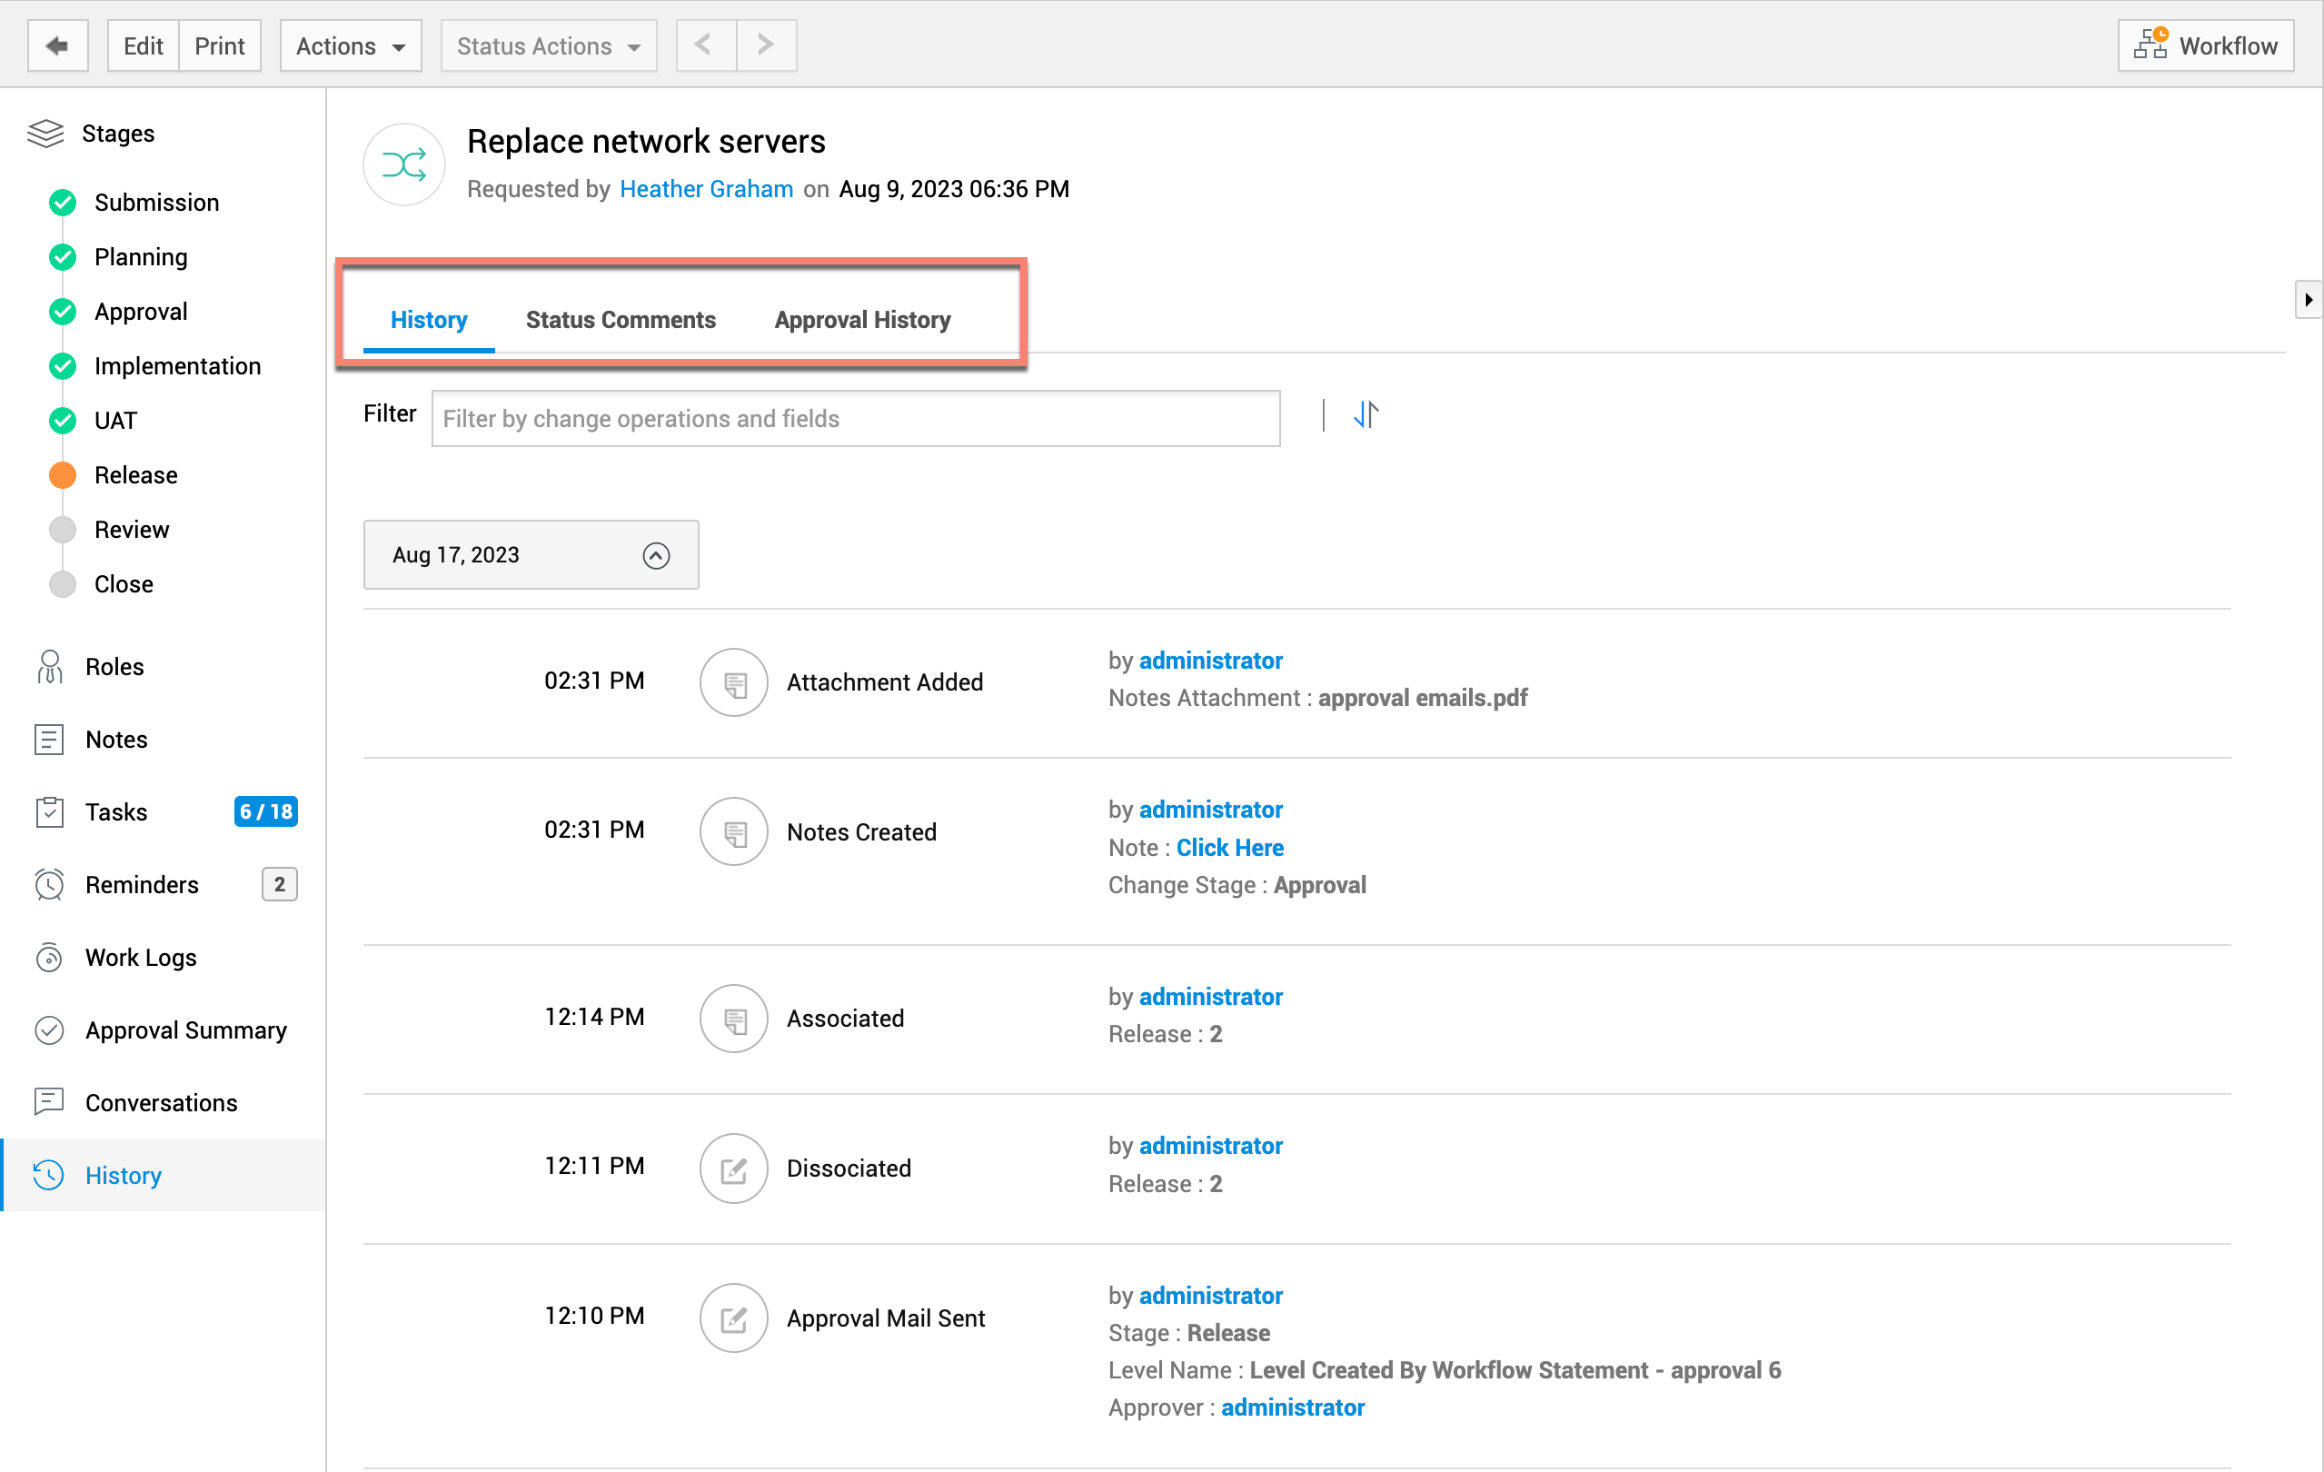Screen dimensions: 2324x1472
Task: Open the Actions dropdown
Action: point(351,45)
